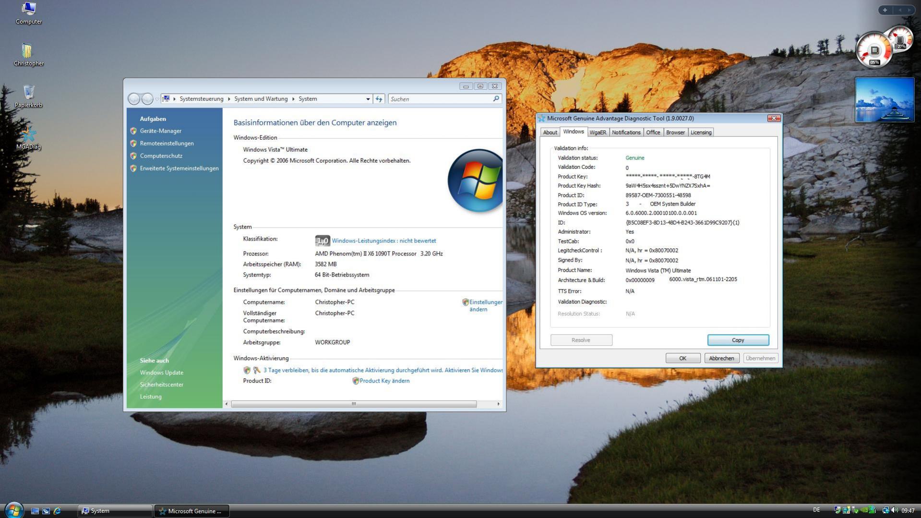Select the Papierkorb recycle bin icon
The width and height of the screenshot is (921, 518).
click(x=28, y=96)
